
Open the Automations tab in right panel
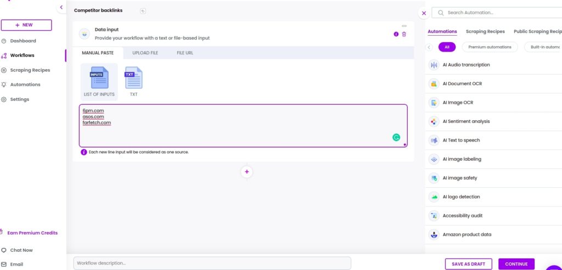click(442, 31)
